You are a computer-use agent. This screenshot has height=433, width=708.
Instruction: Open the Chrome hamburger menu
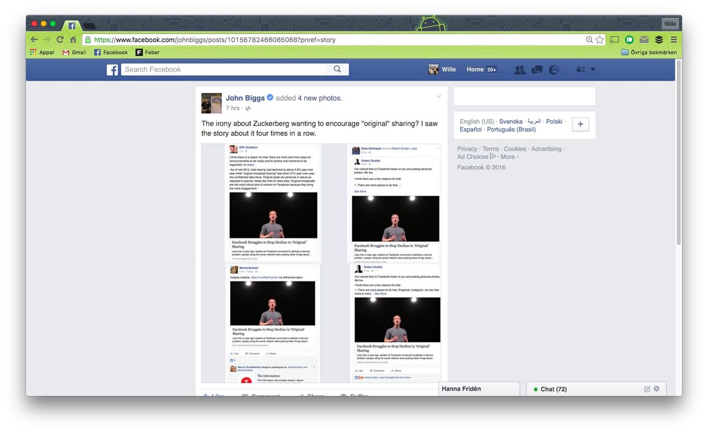pyautogui.click(x=674, y=40)
